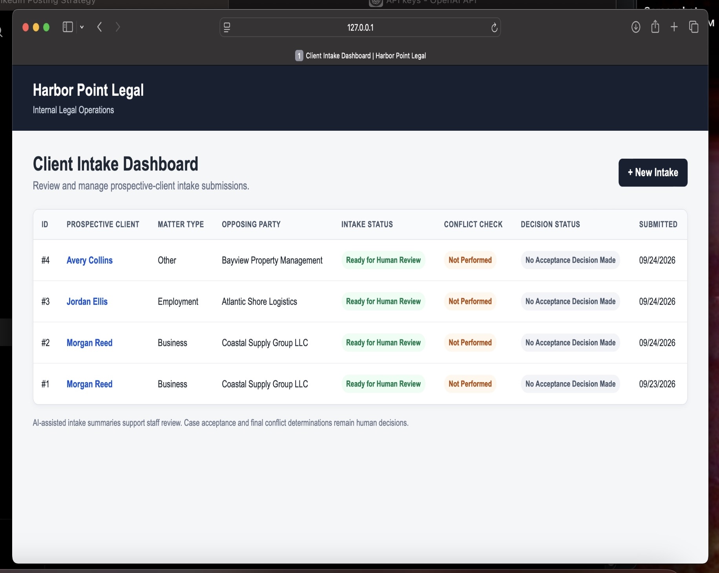Screen dimensions: 719x573
Task: Toggle the Safari sidebar icon
Action: [68, 27]
